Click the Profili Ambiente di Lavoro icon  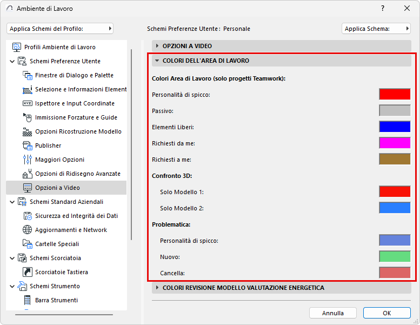click(16, 47)
